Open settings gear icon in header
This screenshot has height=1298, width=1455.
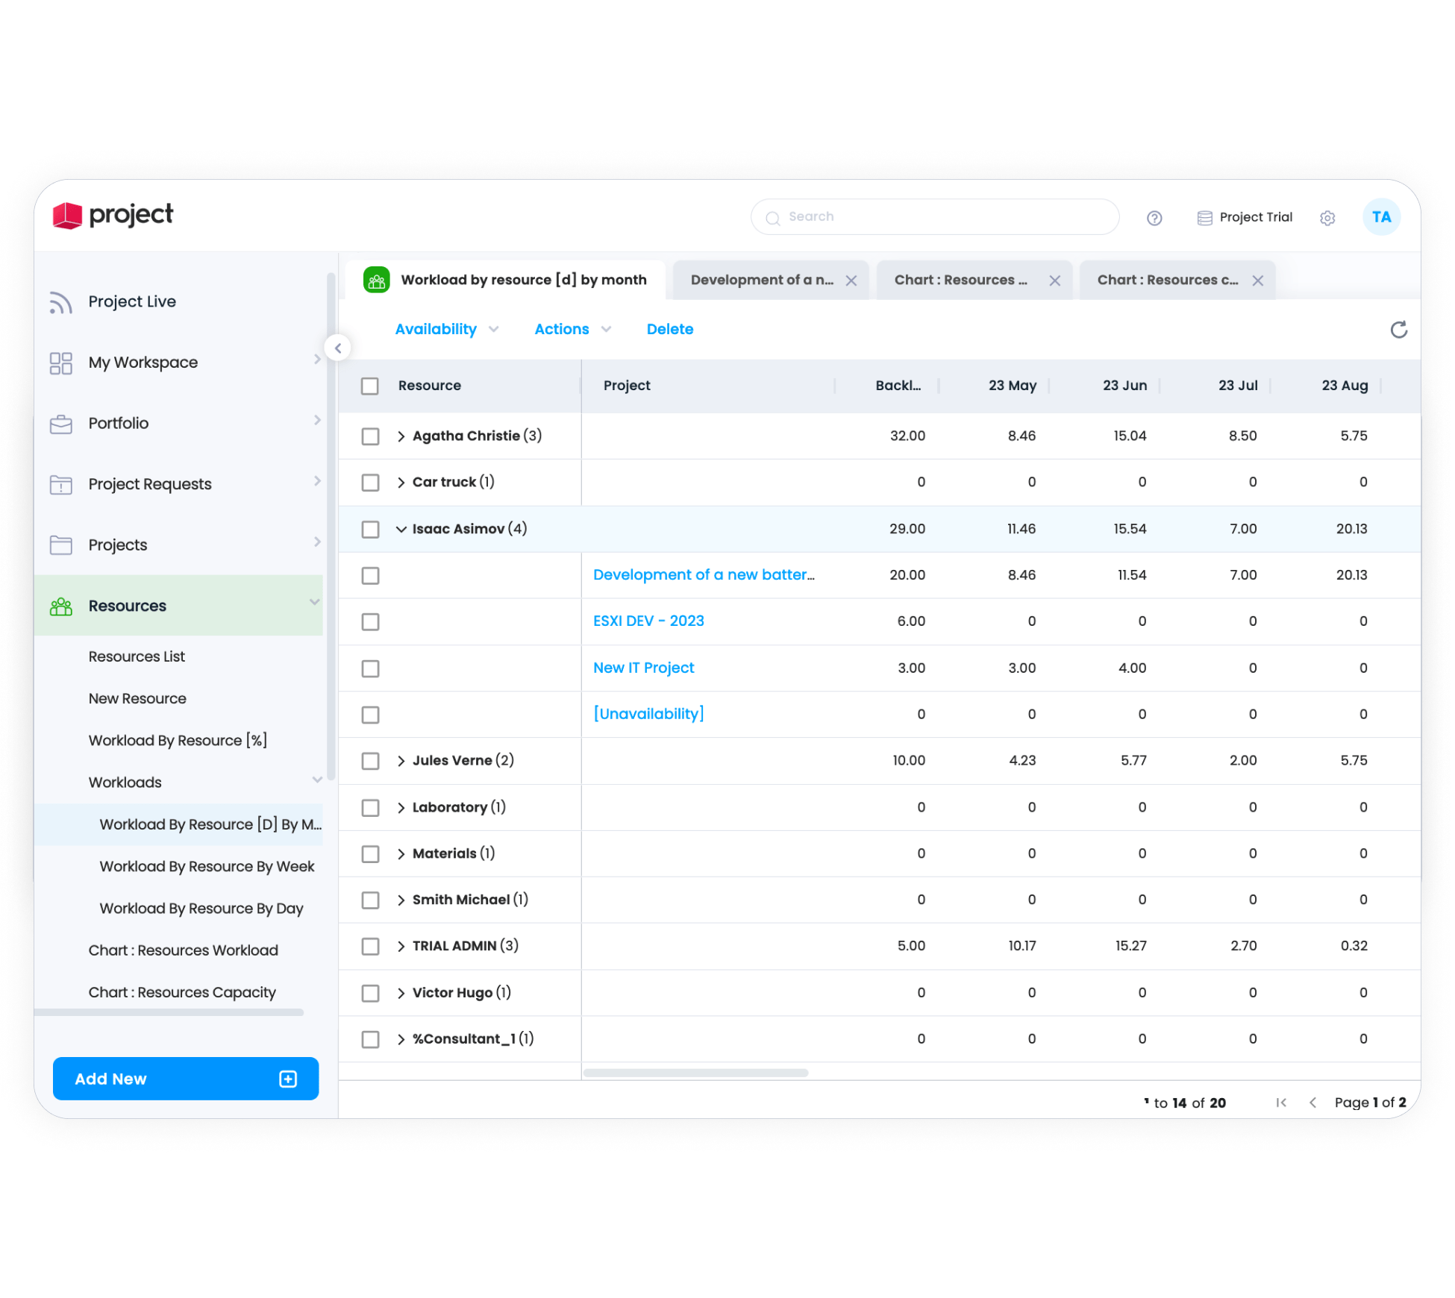[x=1327, y=218]
